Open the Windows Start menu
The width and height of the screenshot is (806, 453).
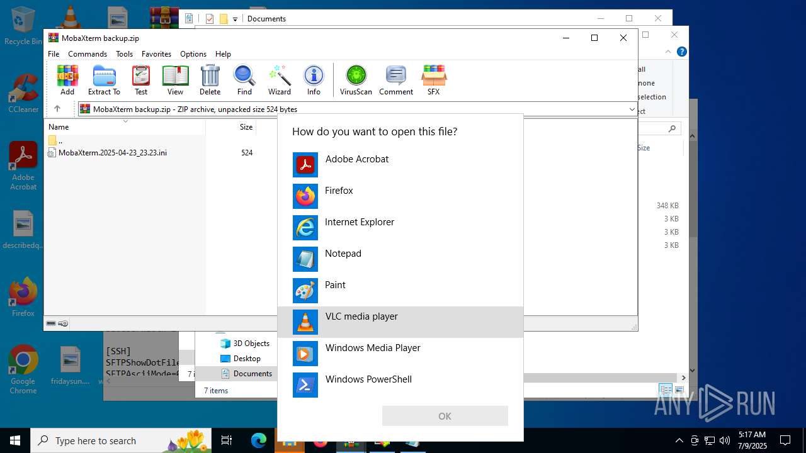click(x=15, y=440)
